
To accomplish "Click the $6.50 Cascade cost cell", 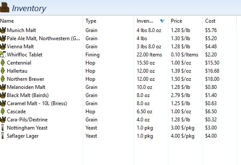I will pyautogui.click(x=211, y=112).
